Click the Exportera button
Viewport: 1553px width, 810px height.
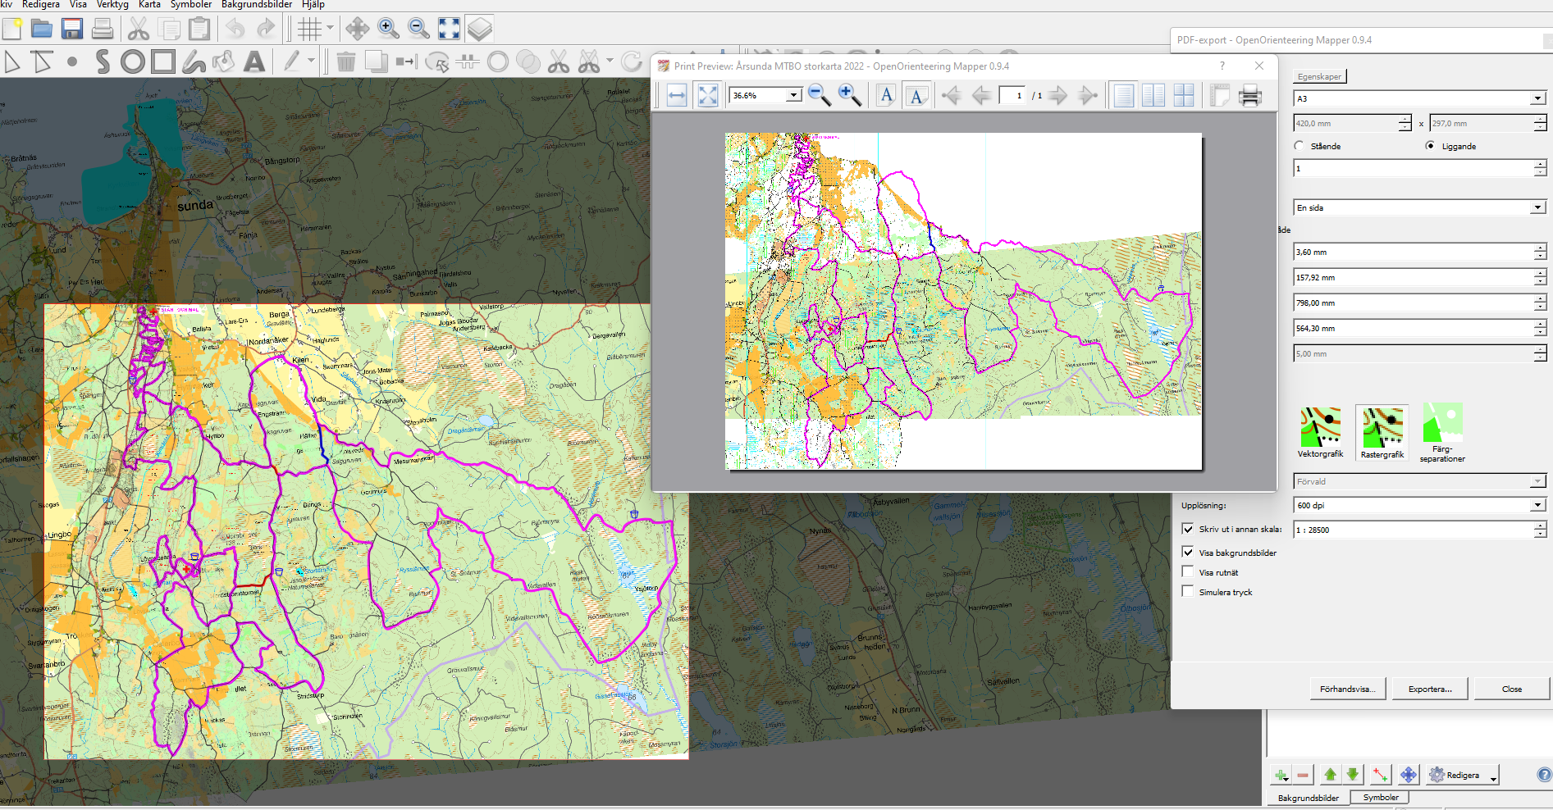click(1429, 689)
